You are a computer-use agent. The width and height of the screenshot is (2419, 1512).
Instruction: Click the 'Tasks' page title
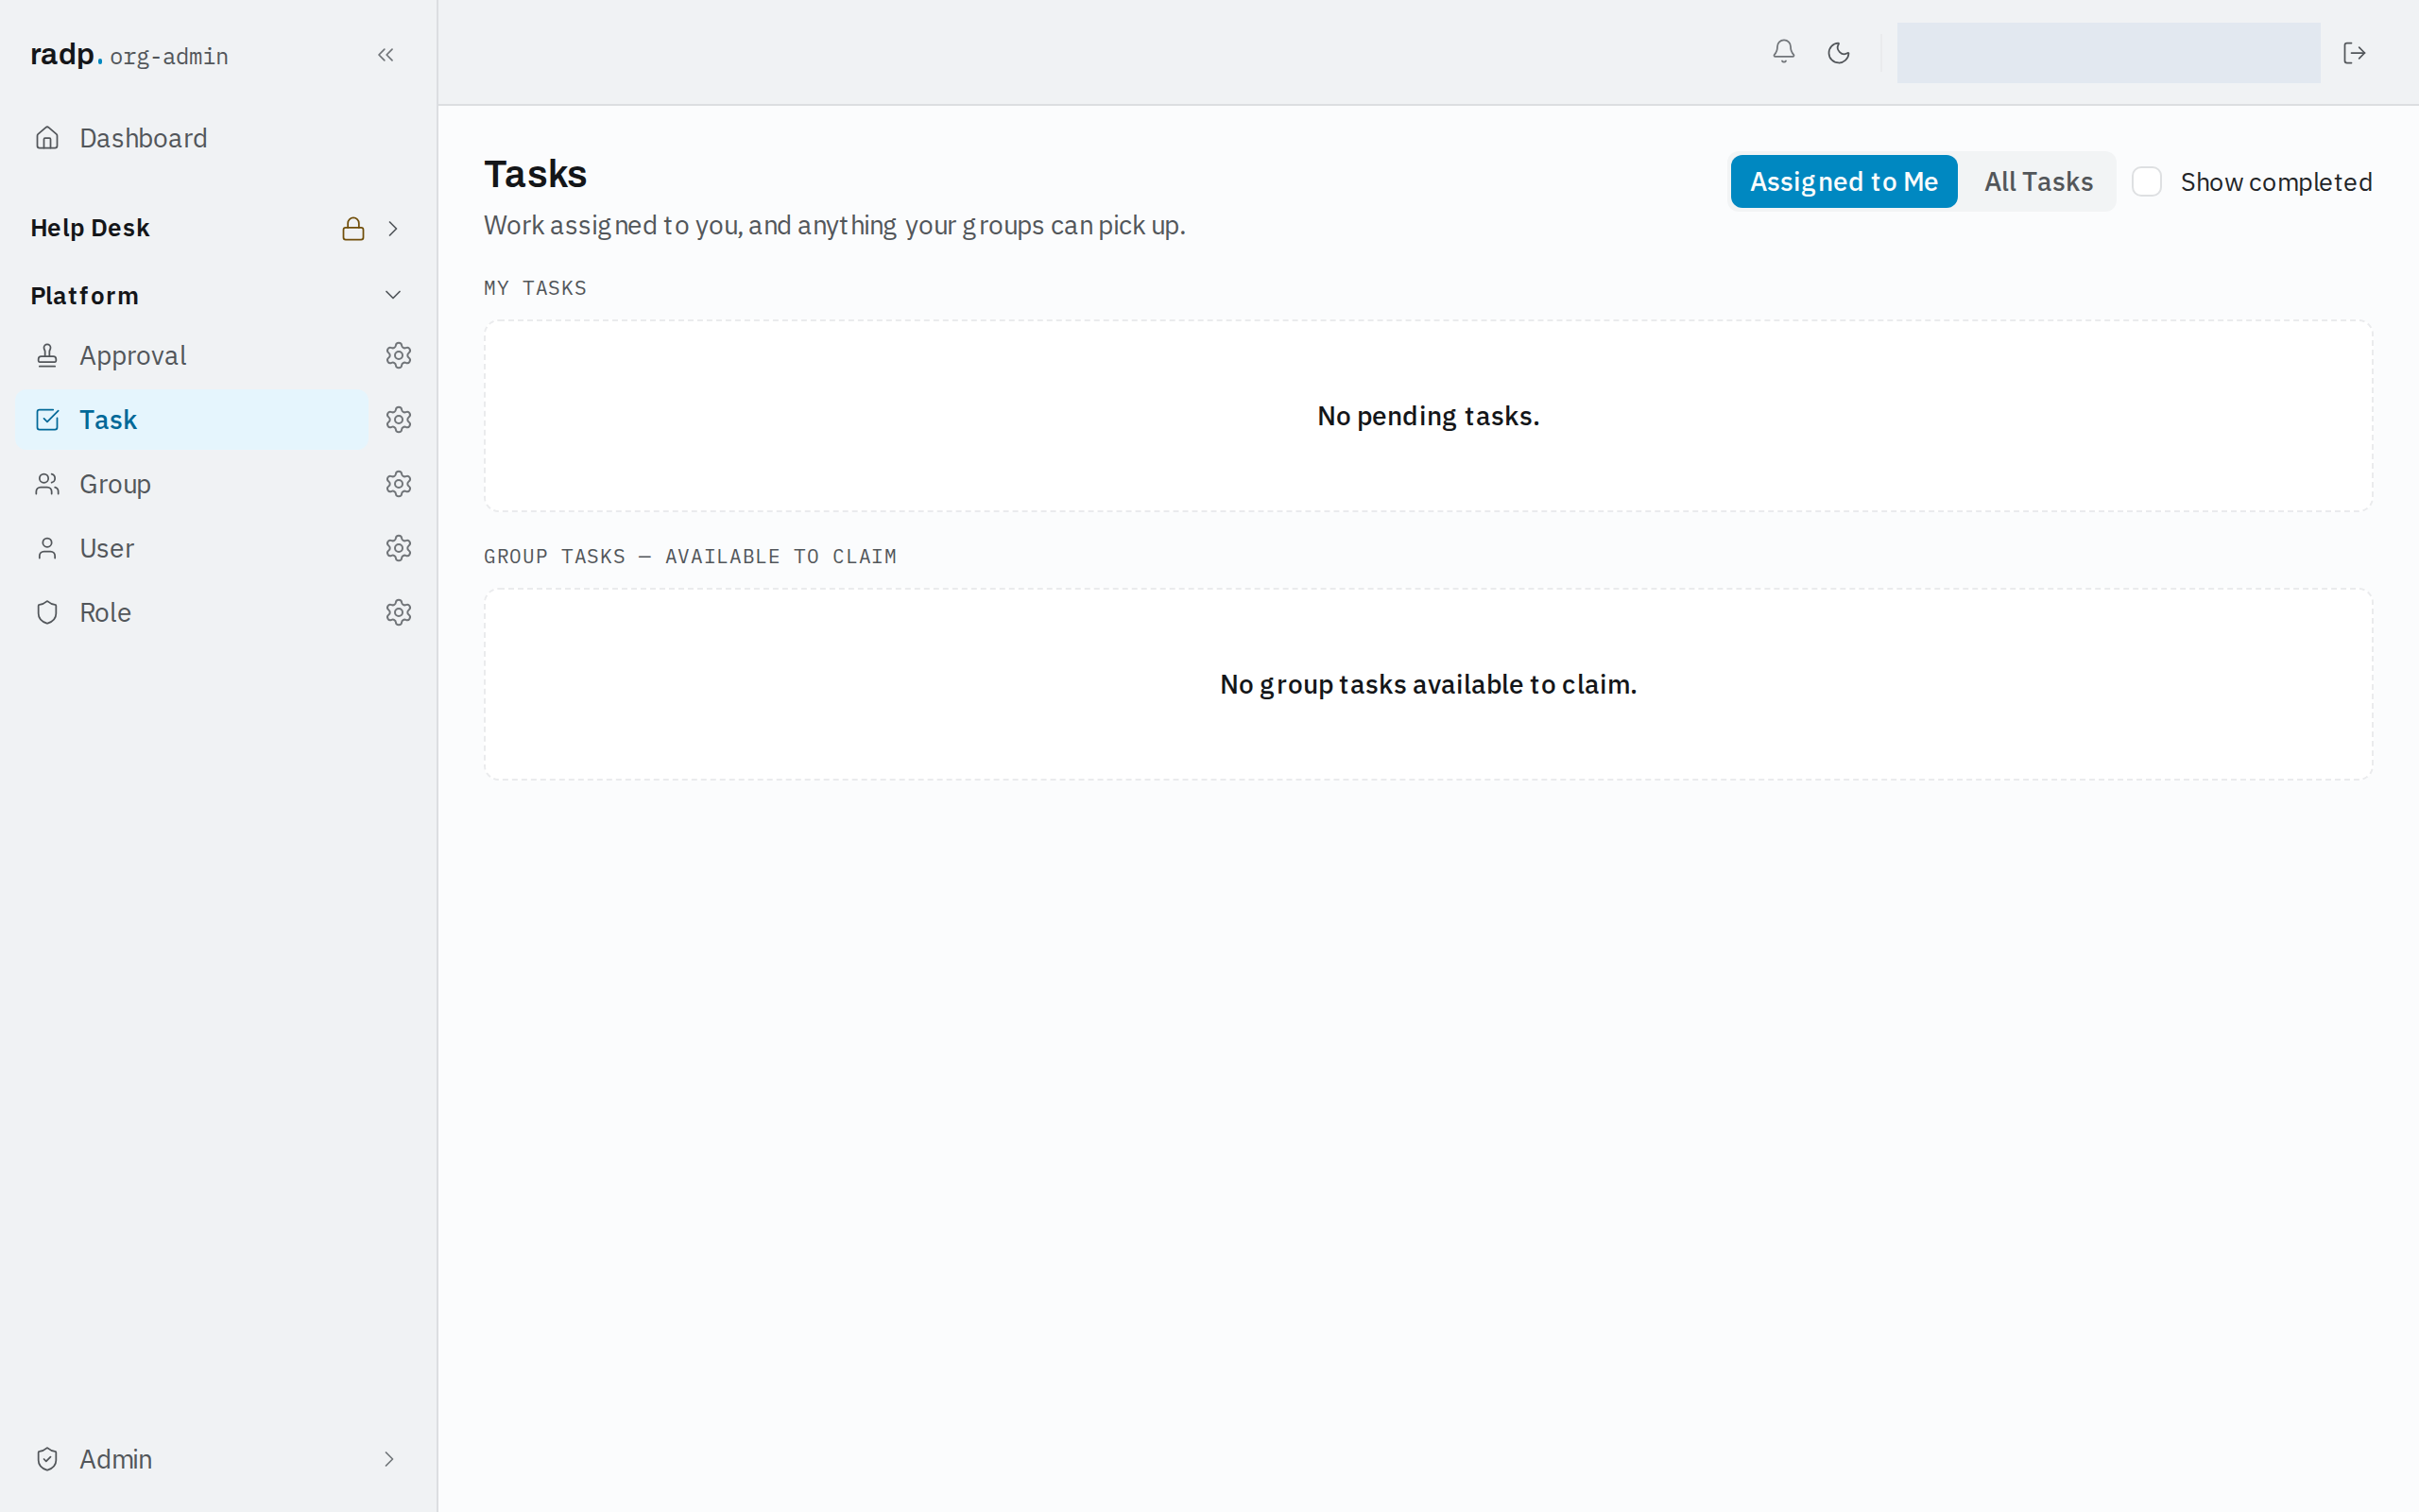[x=536, y=174]
